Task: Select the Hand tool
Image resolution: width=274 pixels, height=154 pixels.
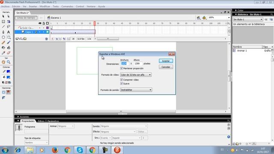Action: coord(3,62)
